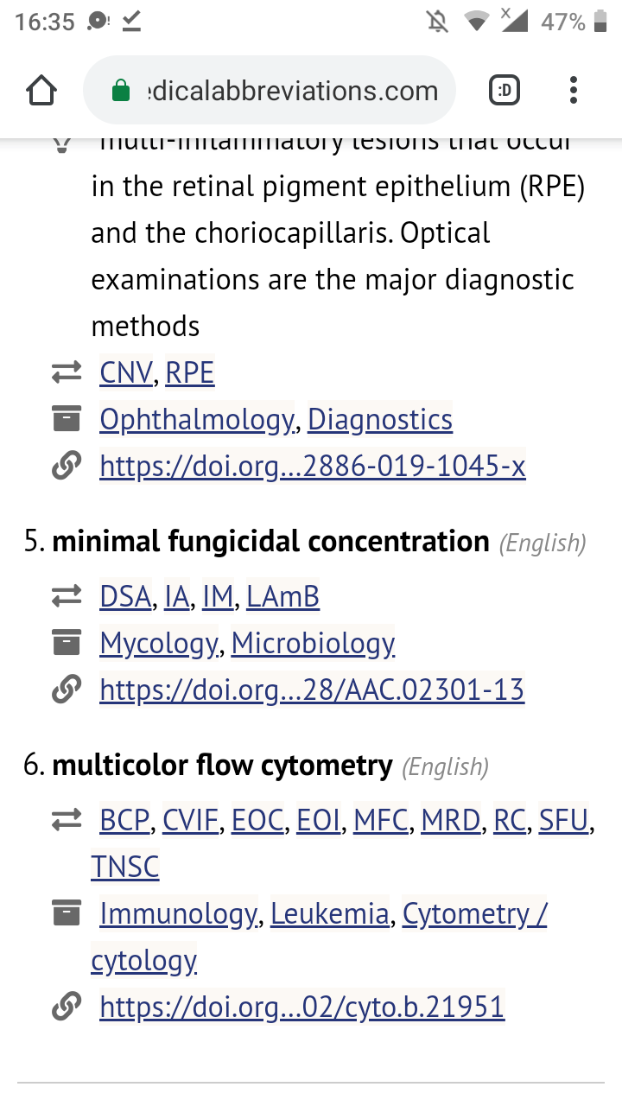Screen dimensions: 622x1106
Task: Open the Ophthalmology category link
Action: coord(196,420)
